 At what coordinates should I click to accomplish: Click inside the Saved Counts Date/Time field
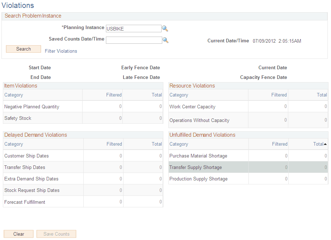tap(133, 40)
